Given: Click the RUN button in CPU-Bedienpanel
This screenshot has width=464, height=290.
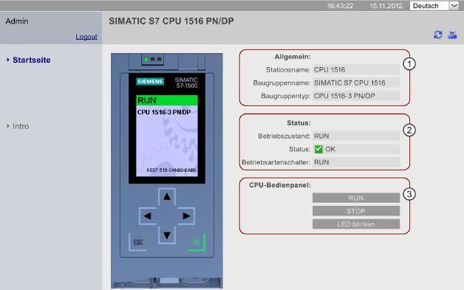Looking at the screenshot, I should tap(356, 198).
